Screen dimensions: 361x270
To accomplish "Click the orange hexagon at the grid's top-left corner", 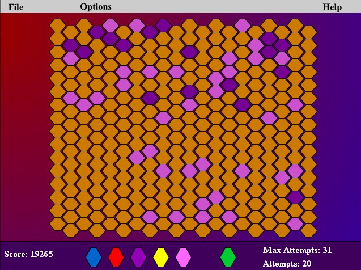I will coord(58,26).
